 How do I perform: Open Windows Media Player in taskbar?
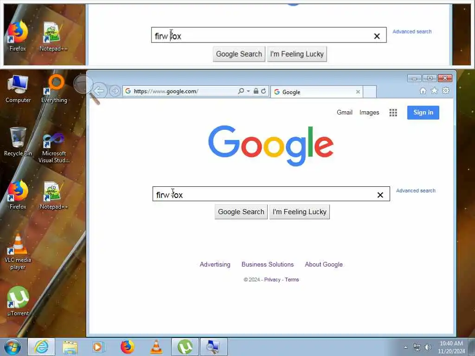[x=98, y=347]
